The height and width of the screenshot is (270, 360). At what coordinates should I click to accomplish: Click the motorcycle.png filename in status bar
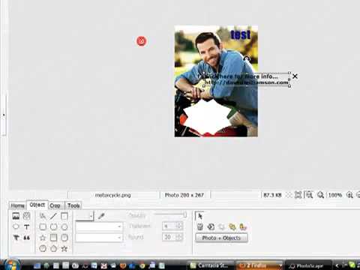(x=112, y=195)
